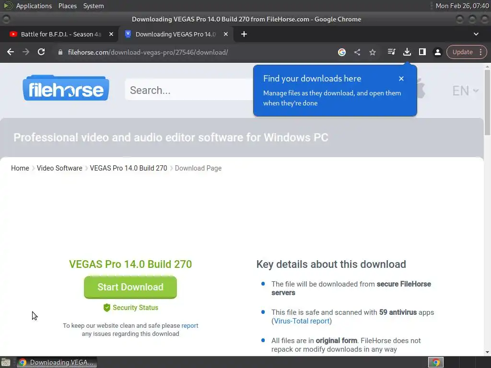Click the FileHorse logo

(66, 88)
